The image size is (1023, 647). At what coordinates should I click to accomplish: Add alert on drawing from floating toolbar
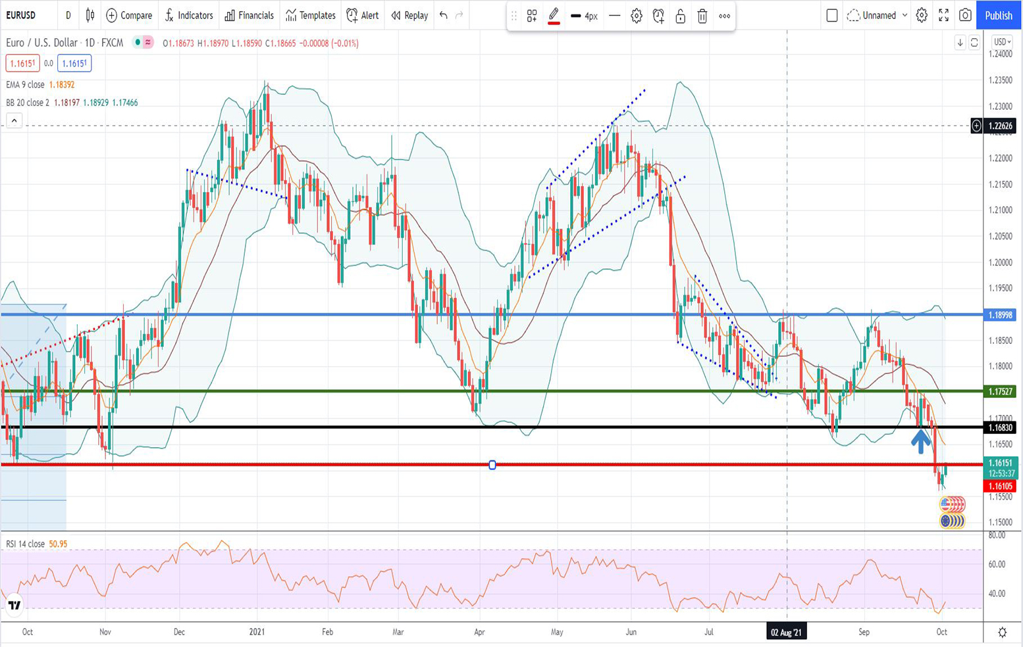658,16
